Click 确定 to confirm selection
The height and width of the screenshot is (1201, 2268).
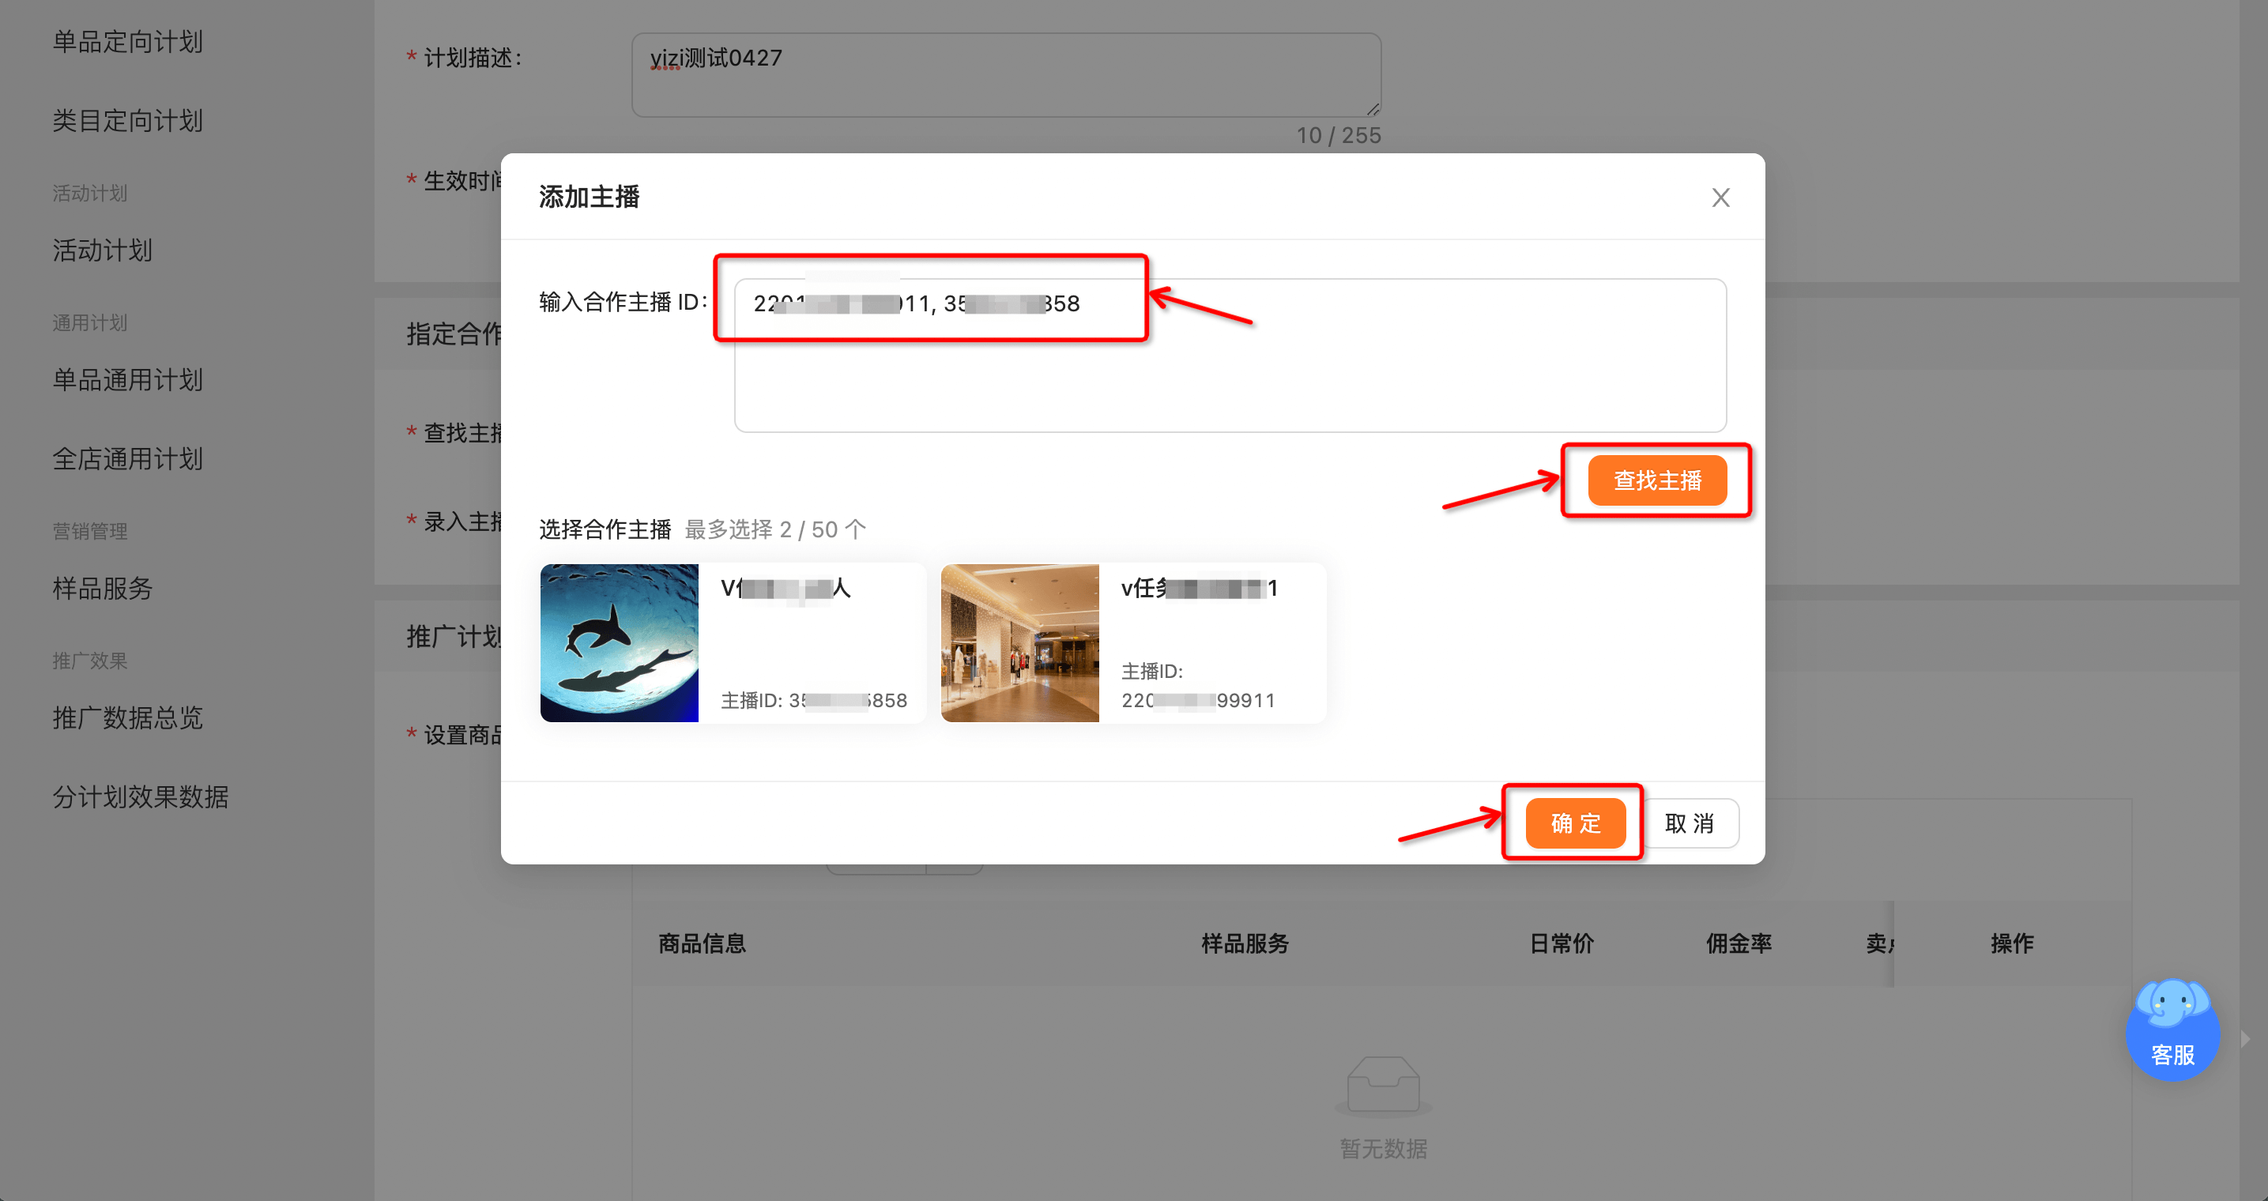(x=1570, y=823)
